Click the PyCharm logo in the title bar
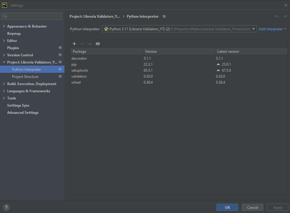The width and height of the screenshot is (290, 213). click(x=4, y=5)
